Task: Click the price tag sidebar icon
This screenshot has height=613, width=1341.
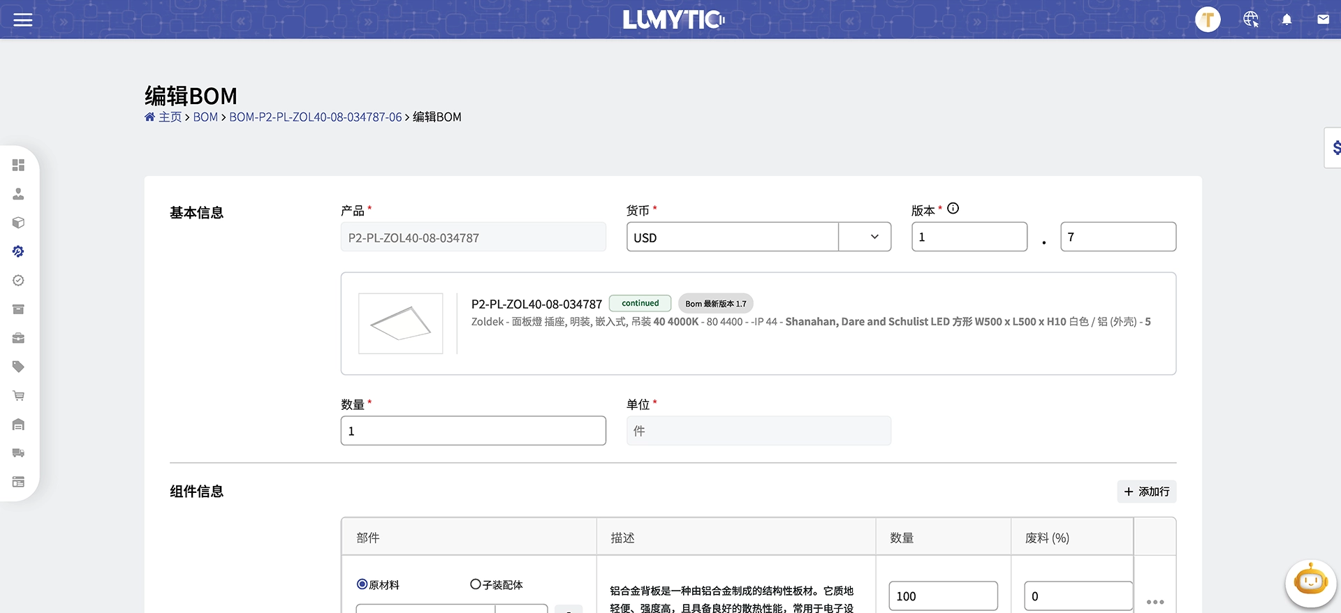Action: (x=19, y=367)
